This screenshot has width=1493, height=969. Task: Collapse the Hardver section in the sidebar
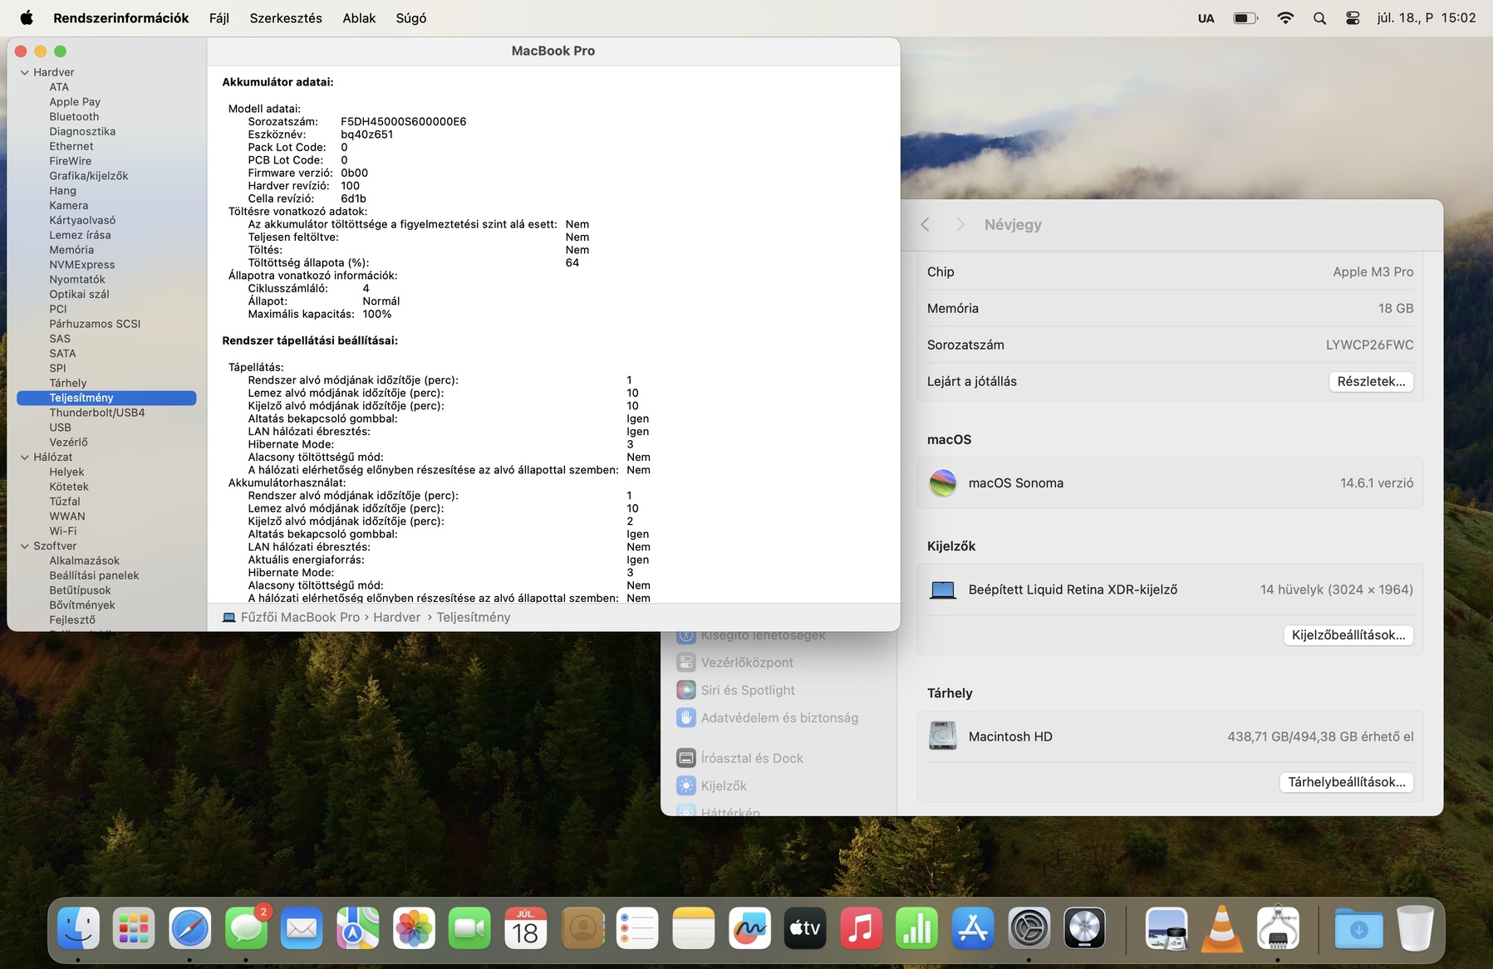pyautogui.click(x=25, y=72)
